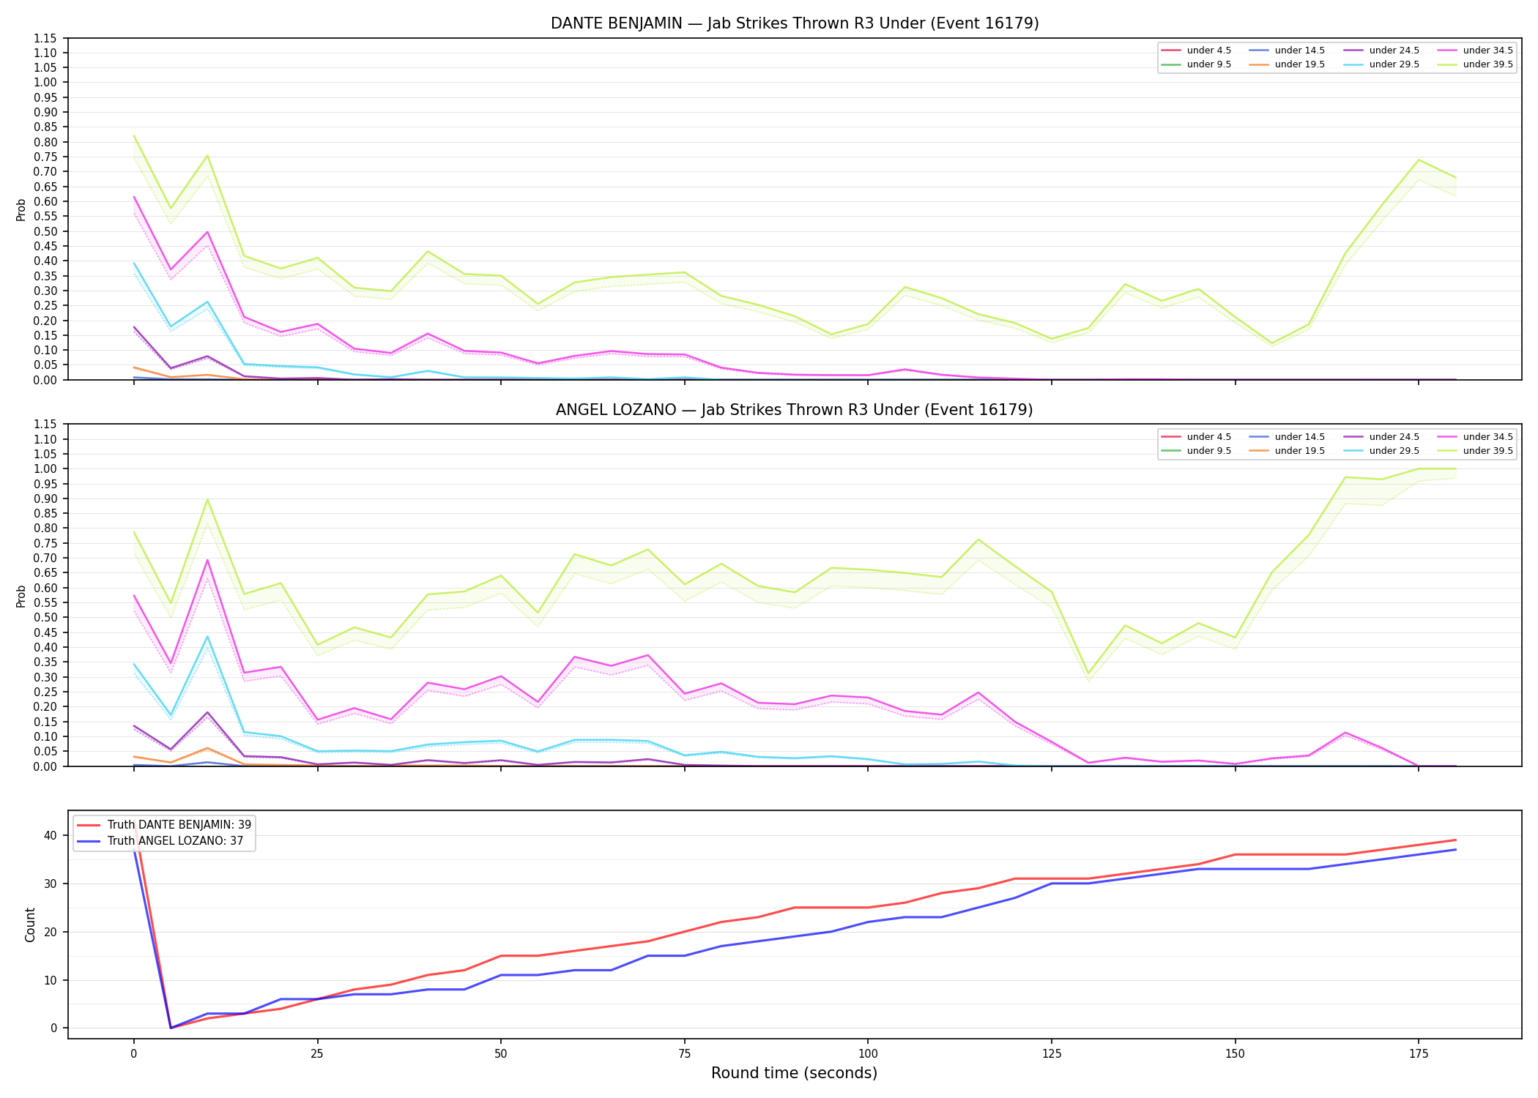Click x-axis tick label 50
This screenshot has width=1538, height=1098.
[500, 1054]
